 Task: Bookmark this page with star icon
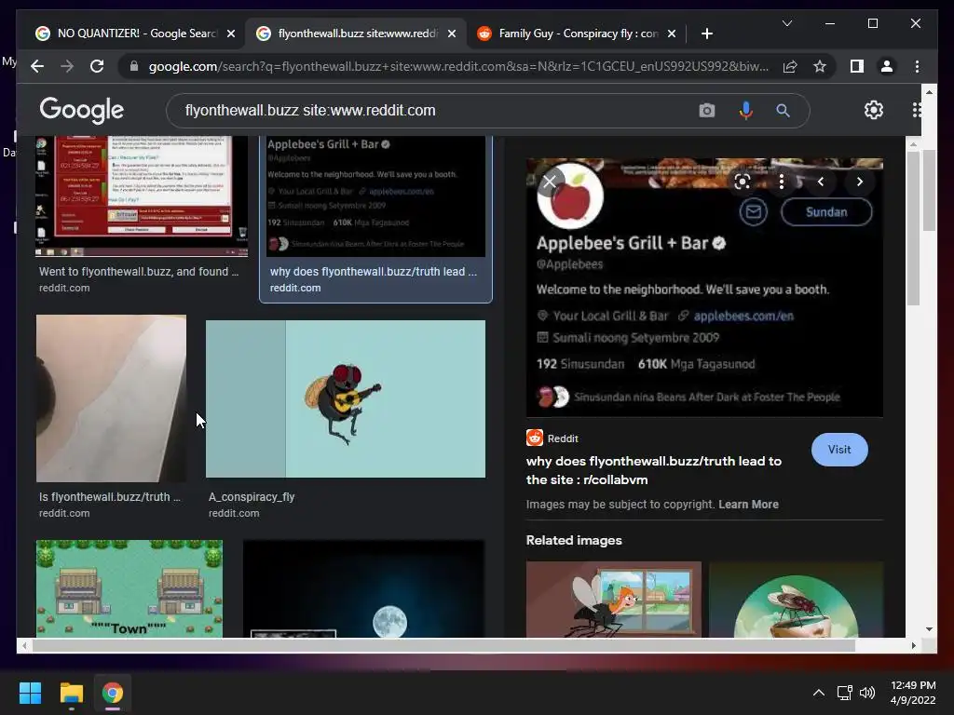tap(820, 66)
